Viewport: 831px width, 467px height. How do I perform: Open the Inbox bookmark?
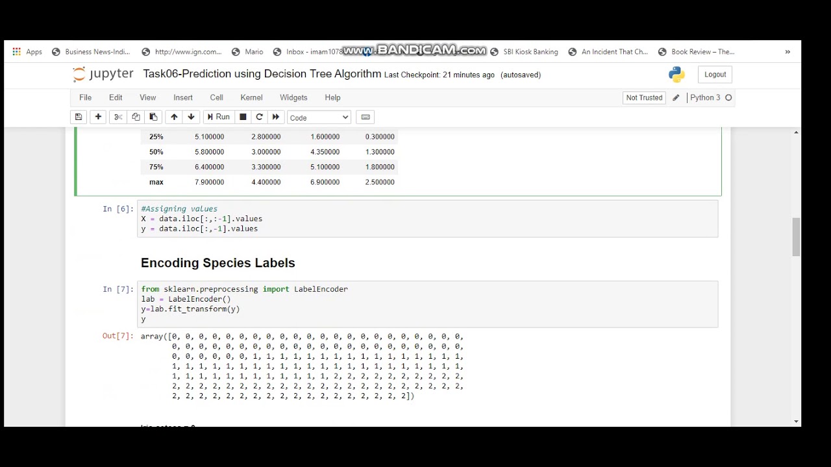(x=307, y=52)
